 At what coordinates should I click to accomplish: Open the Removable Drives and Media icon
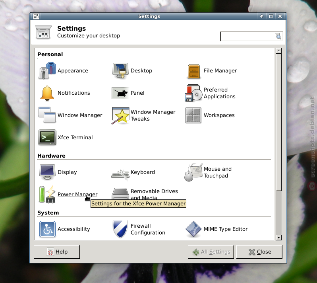(x=120, y=193)
